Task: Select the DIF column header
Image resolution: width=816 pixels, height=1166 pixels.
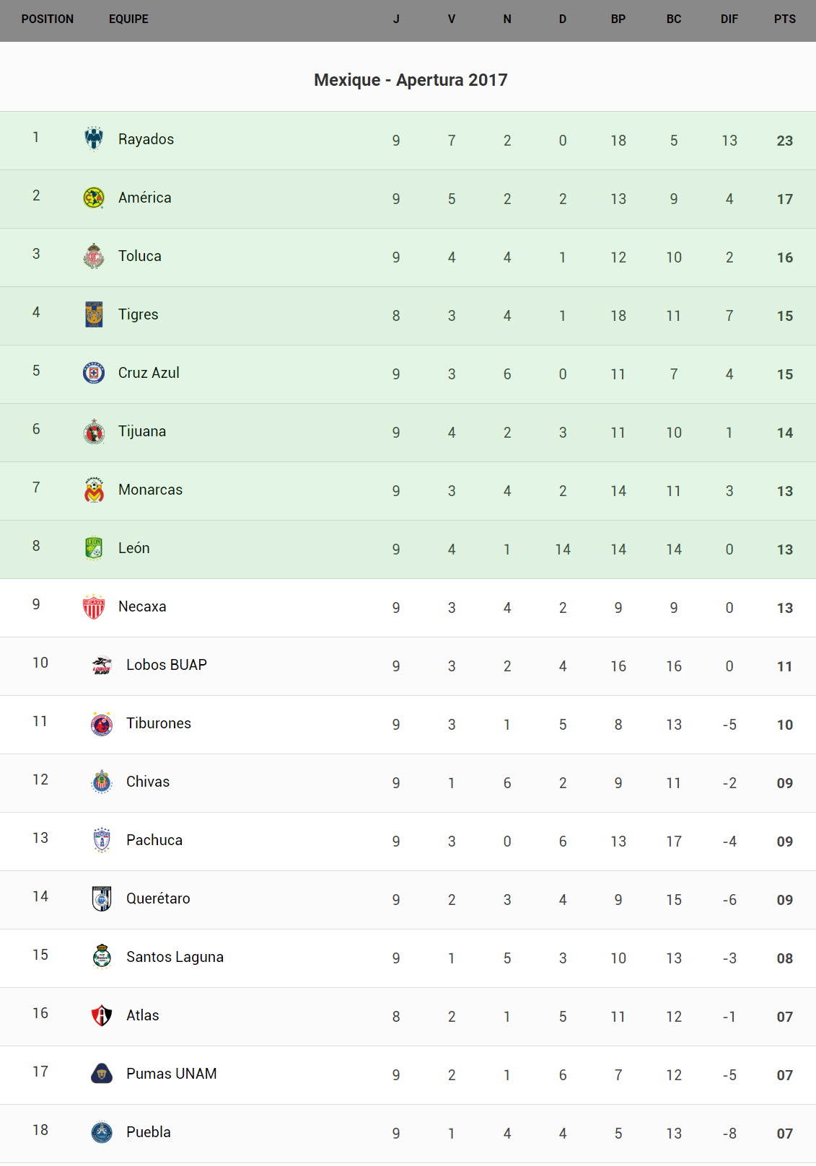Action: pyautogui.click(x=729, y=19)
